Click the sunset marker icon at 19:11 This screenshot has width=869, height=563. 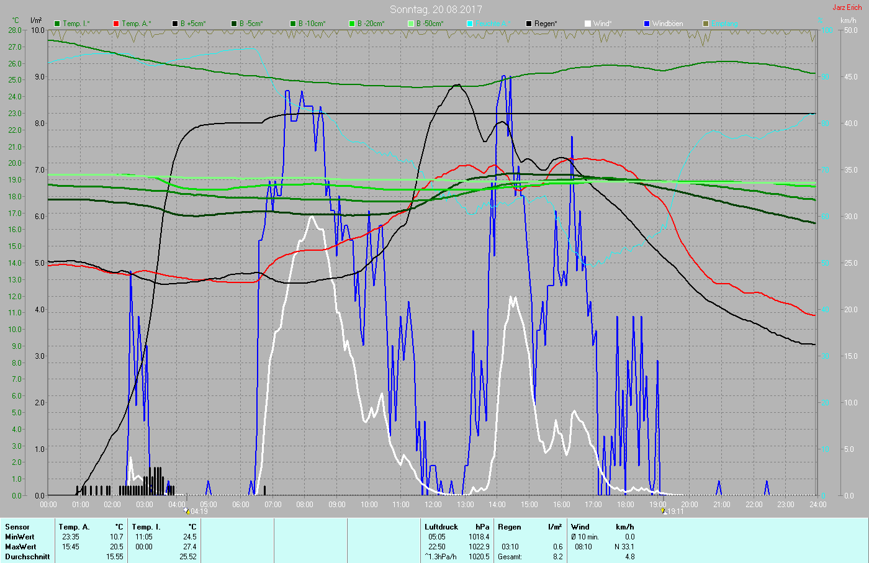(x=664, y=511)
